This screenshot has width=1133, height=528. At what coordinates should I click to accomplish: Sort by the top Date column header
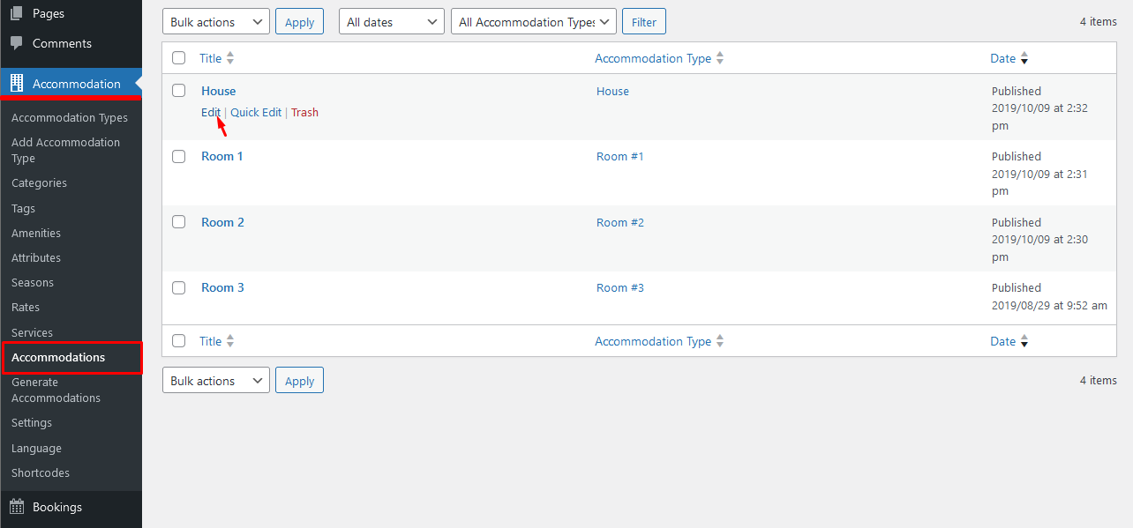pyautogui.click(x=1003, y=58)
